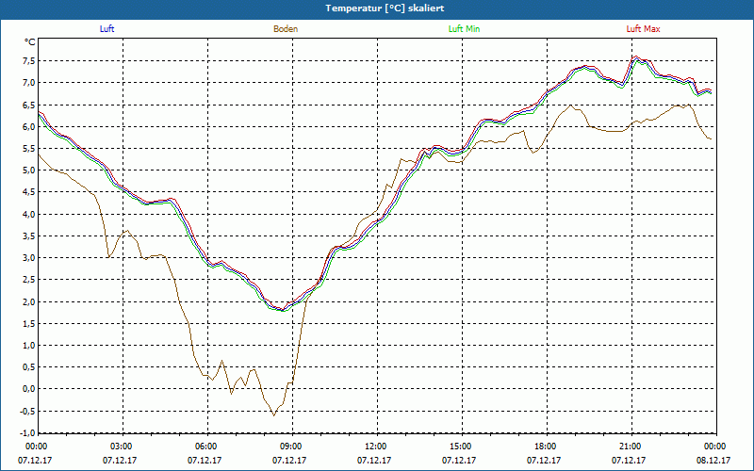The width and height of the screenshot is (754, 471).
Task: Click the 1,0 y-axis value
Action: [x=28, y=345]
